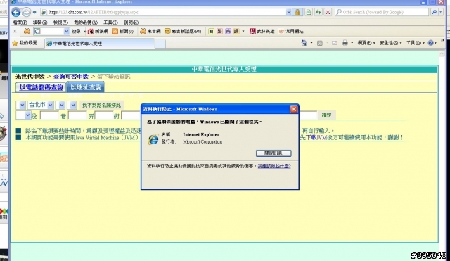Image resolution: width=450 pixels, height=261 pixels.
Task: Open the 新聞 RSS feed button
Action: point(123,31)
